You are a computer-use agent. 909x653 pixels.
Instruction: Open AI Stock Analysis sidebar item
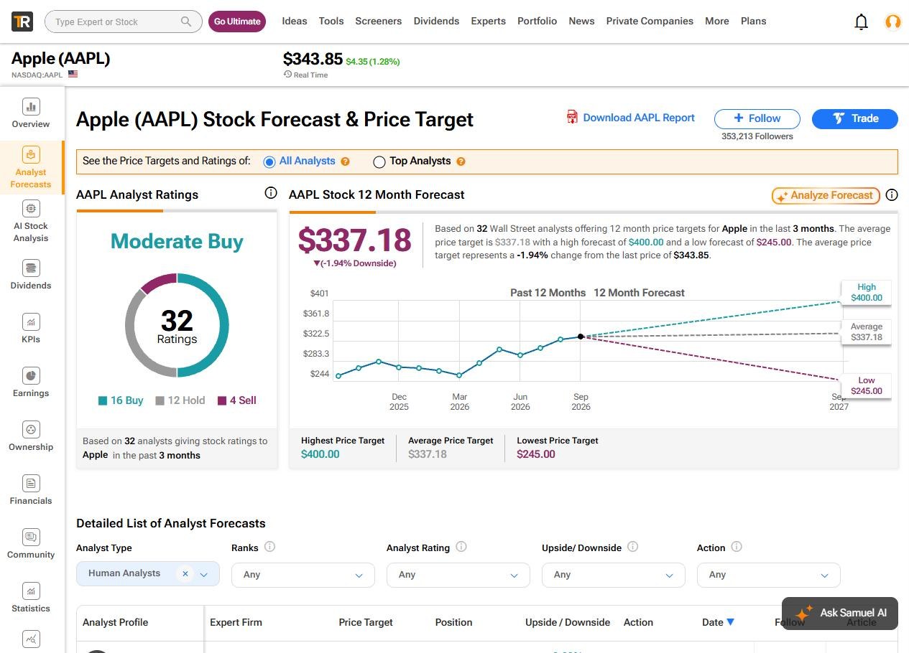pyautogui.click(x=31, y=220)
